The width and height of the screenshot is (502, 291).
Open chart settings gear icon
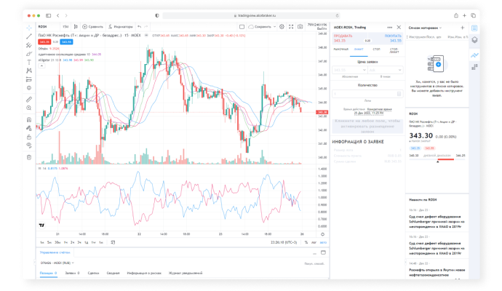pos(282,27)
